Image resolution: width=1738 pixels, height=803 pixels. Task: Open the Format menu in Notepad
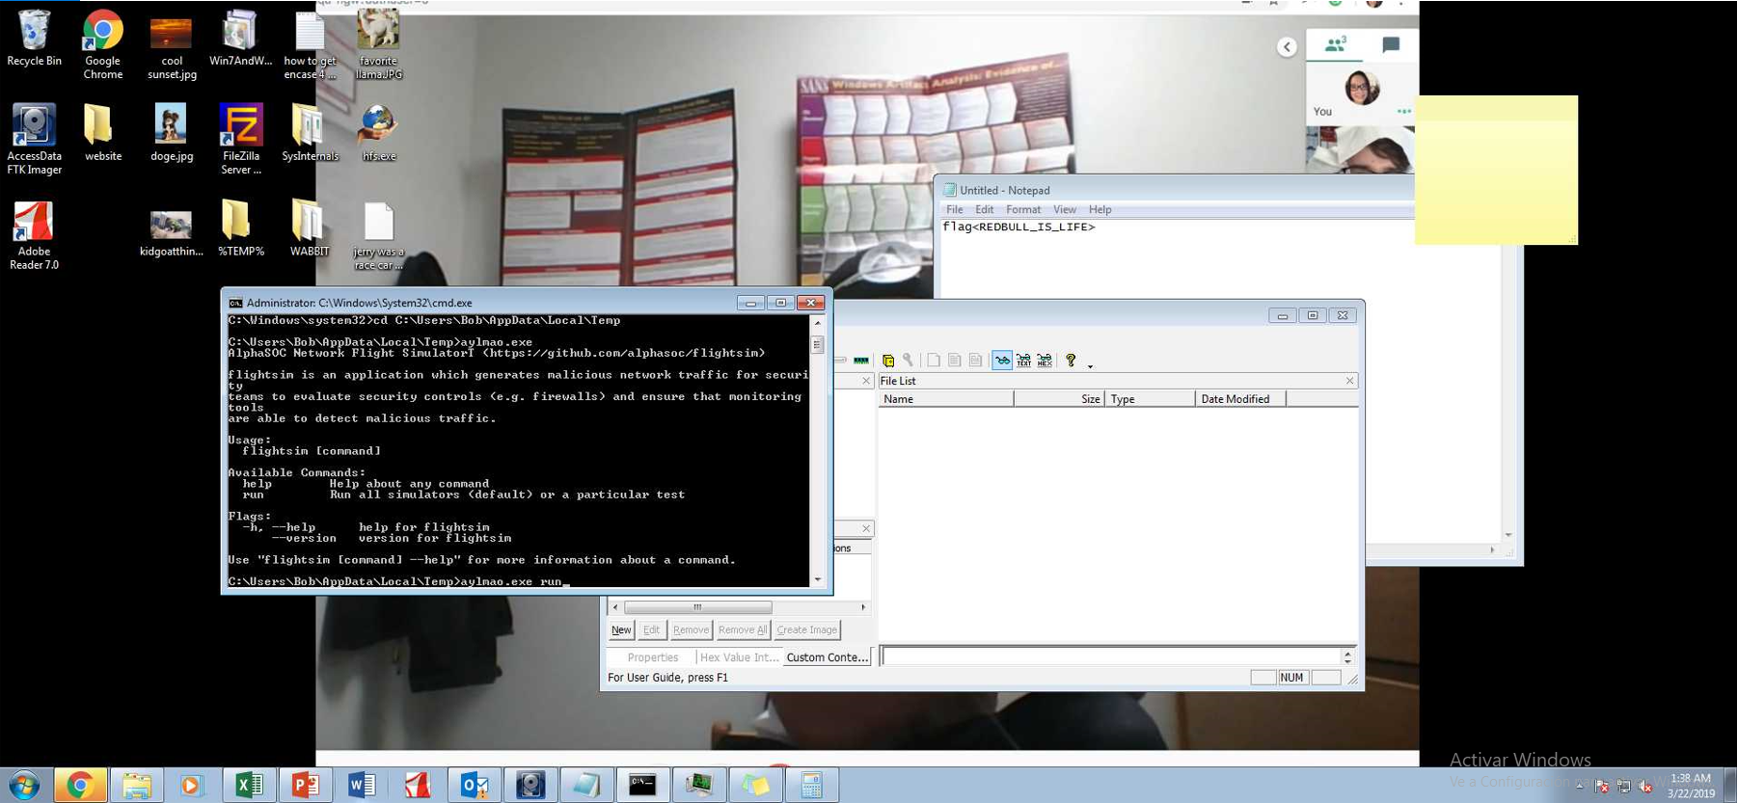pos(1022,209)
